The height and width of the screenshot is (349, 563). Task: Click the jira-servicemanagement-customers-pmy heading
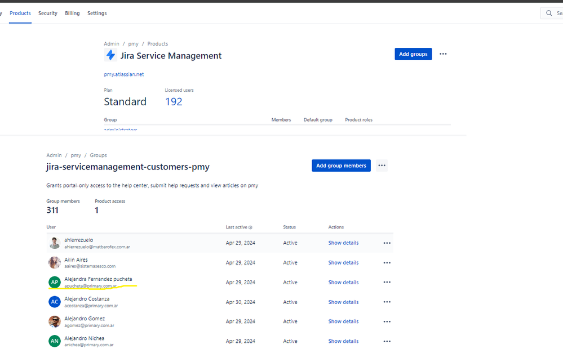click(128, 167)
